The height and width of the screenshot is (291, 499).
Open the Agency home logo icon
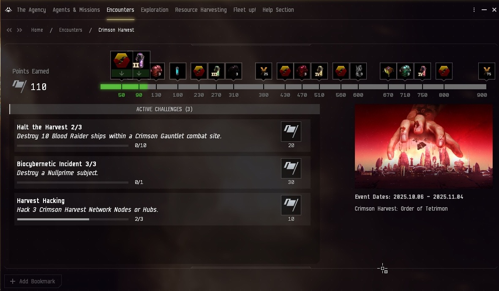[x=8, y=10]
